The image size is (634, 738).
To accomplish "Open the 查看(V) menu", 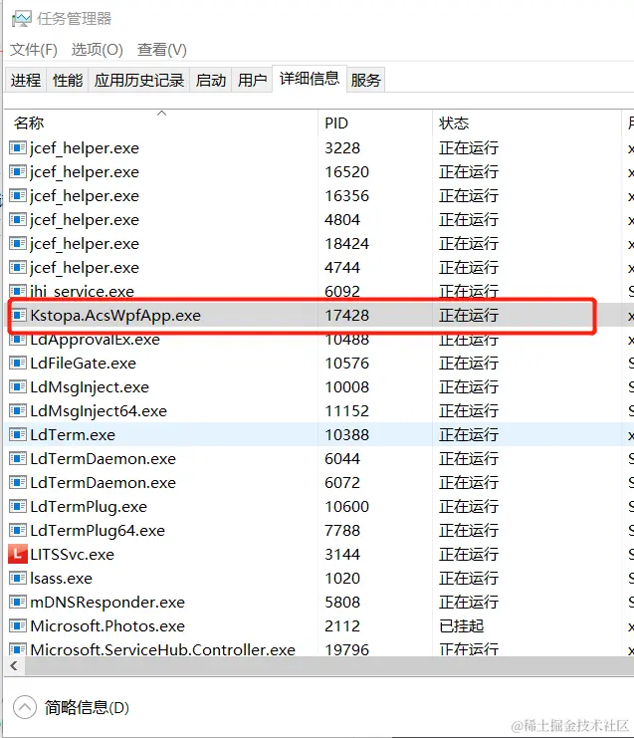I will 162,50.
